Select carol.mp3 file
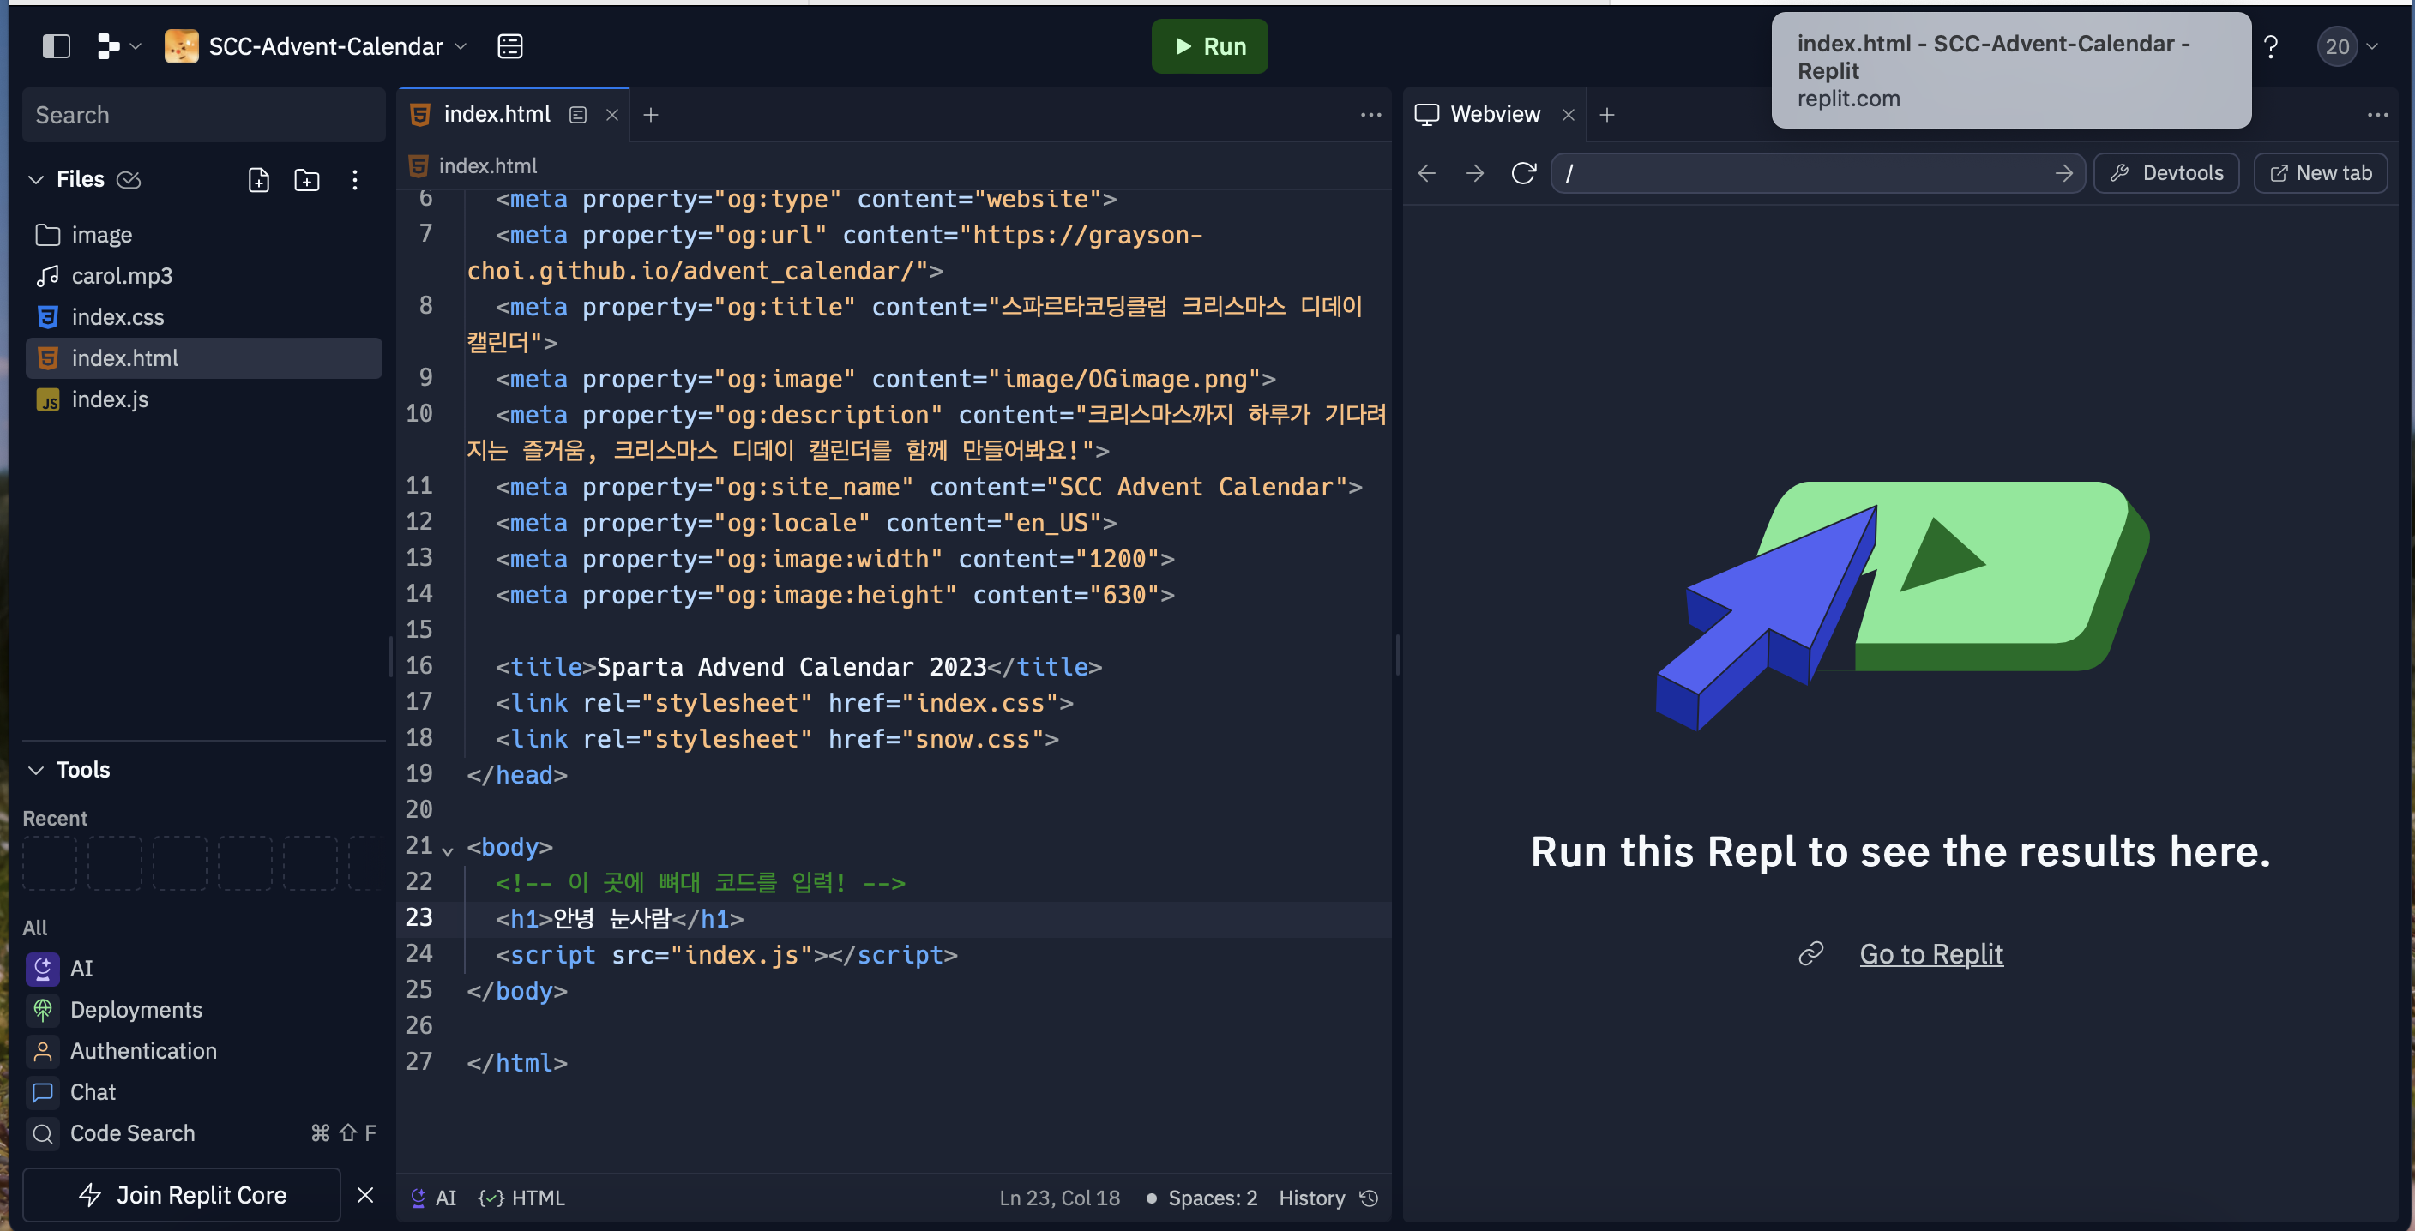The image size is (2415, 1231). click(x=203, y=275)
